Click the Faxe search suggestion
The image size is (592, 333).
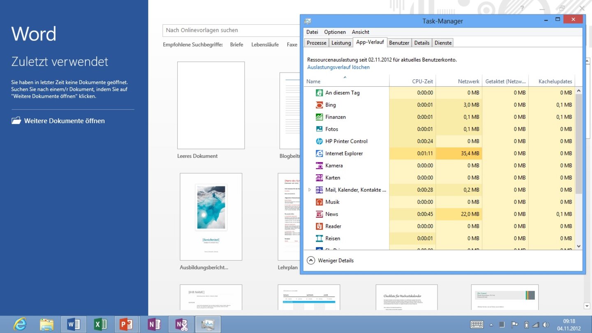[x=292, y=44]
